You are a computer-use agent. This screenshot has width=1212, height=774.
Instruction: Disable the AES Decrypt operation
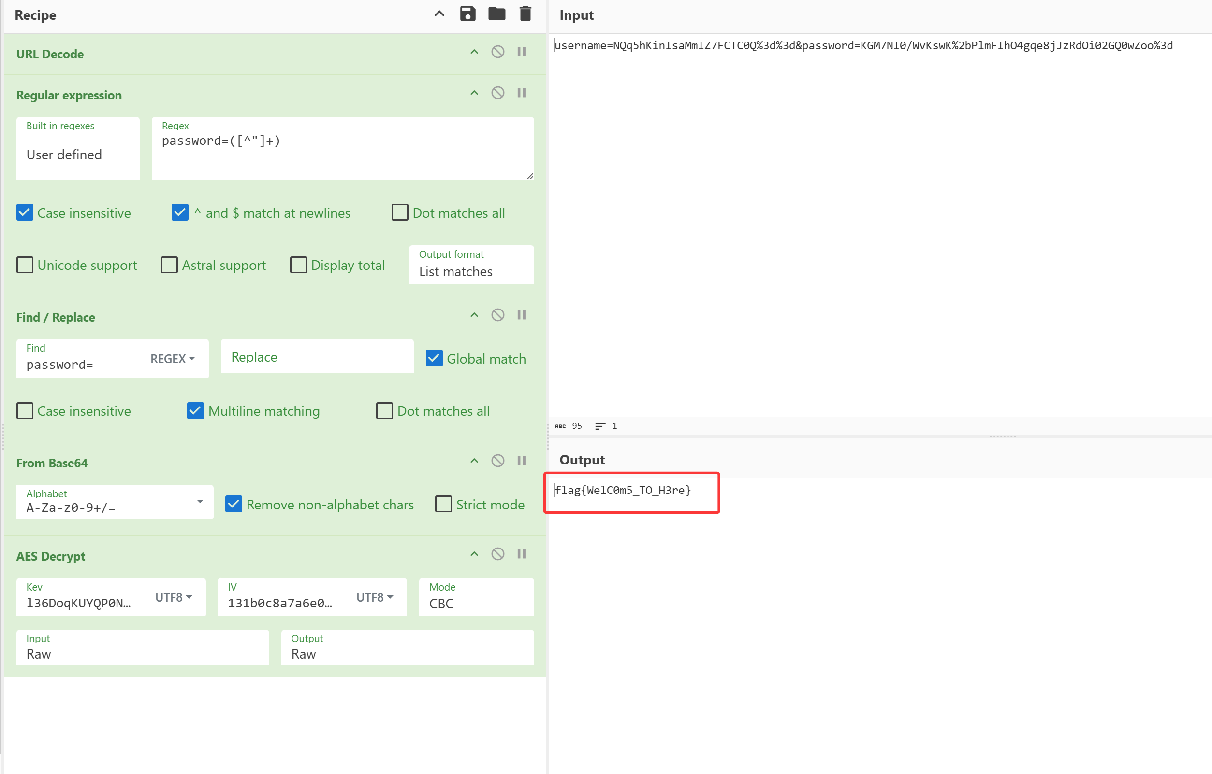point(497,554)
